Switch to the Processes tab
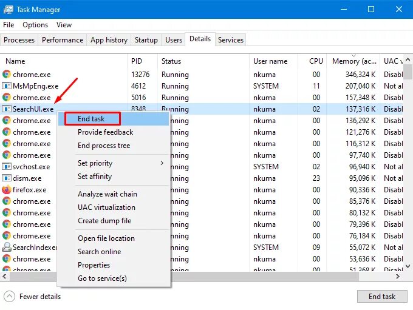Viewport: 413px width, 310px height. [x=19, y=40]
